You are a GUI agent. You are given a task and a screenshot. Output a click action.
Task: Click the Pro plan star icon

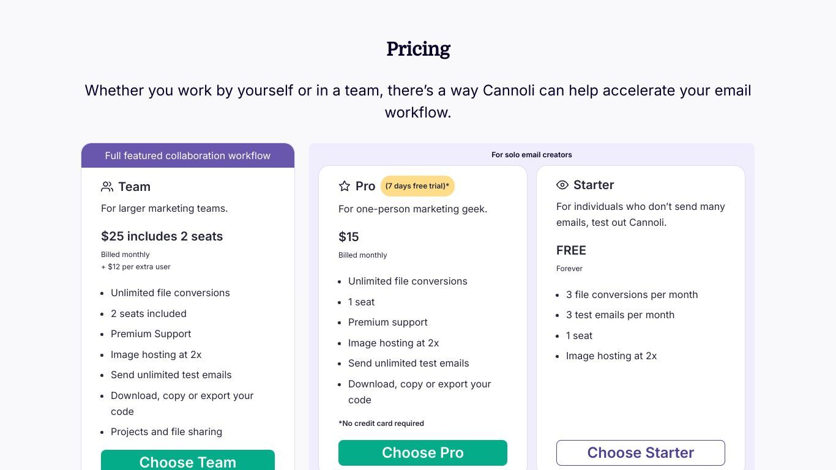(x=345, y=186)
